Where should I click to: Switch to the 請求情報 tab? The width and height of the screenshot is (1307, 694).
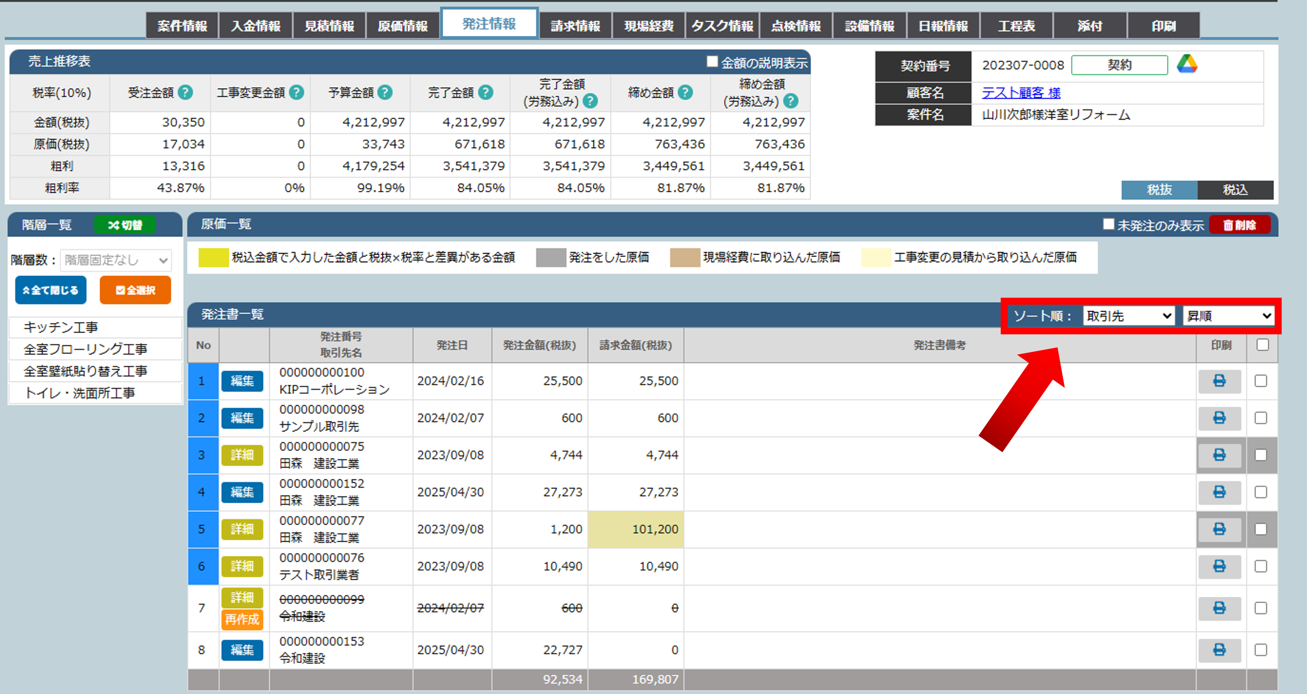point(575,26)
